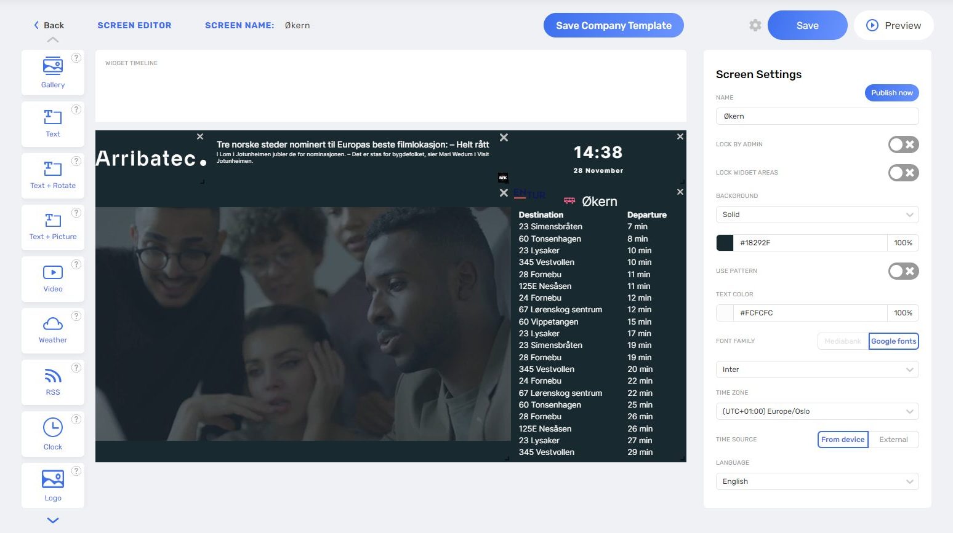The width and height of the screenshot is (953, 533).
Task: Open settings gear next to Save
Action: [755, 25]
